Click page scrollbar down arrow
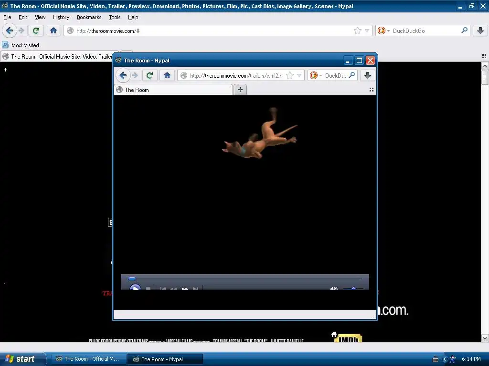 pyautogui.click(x=485, y=338)
